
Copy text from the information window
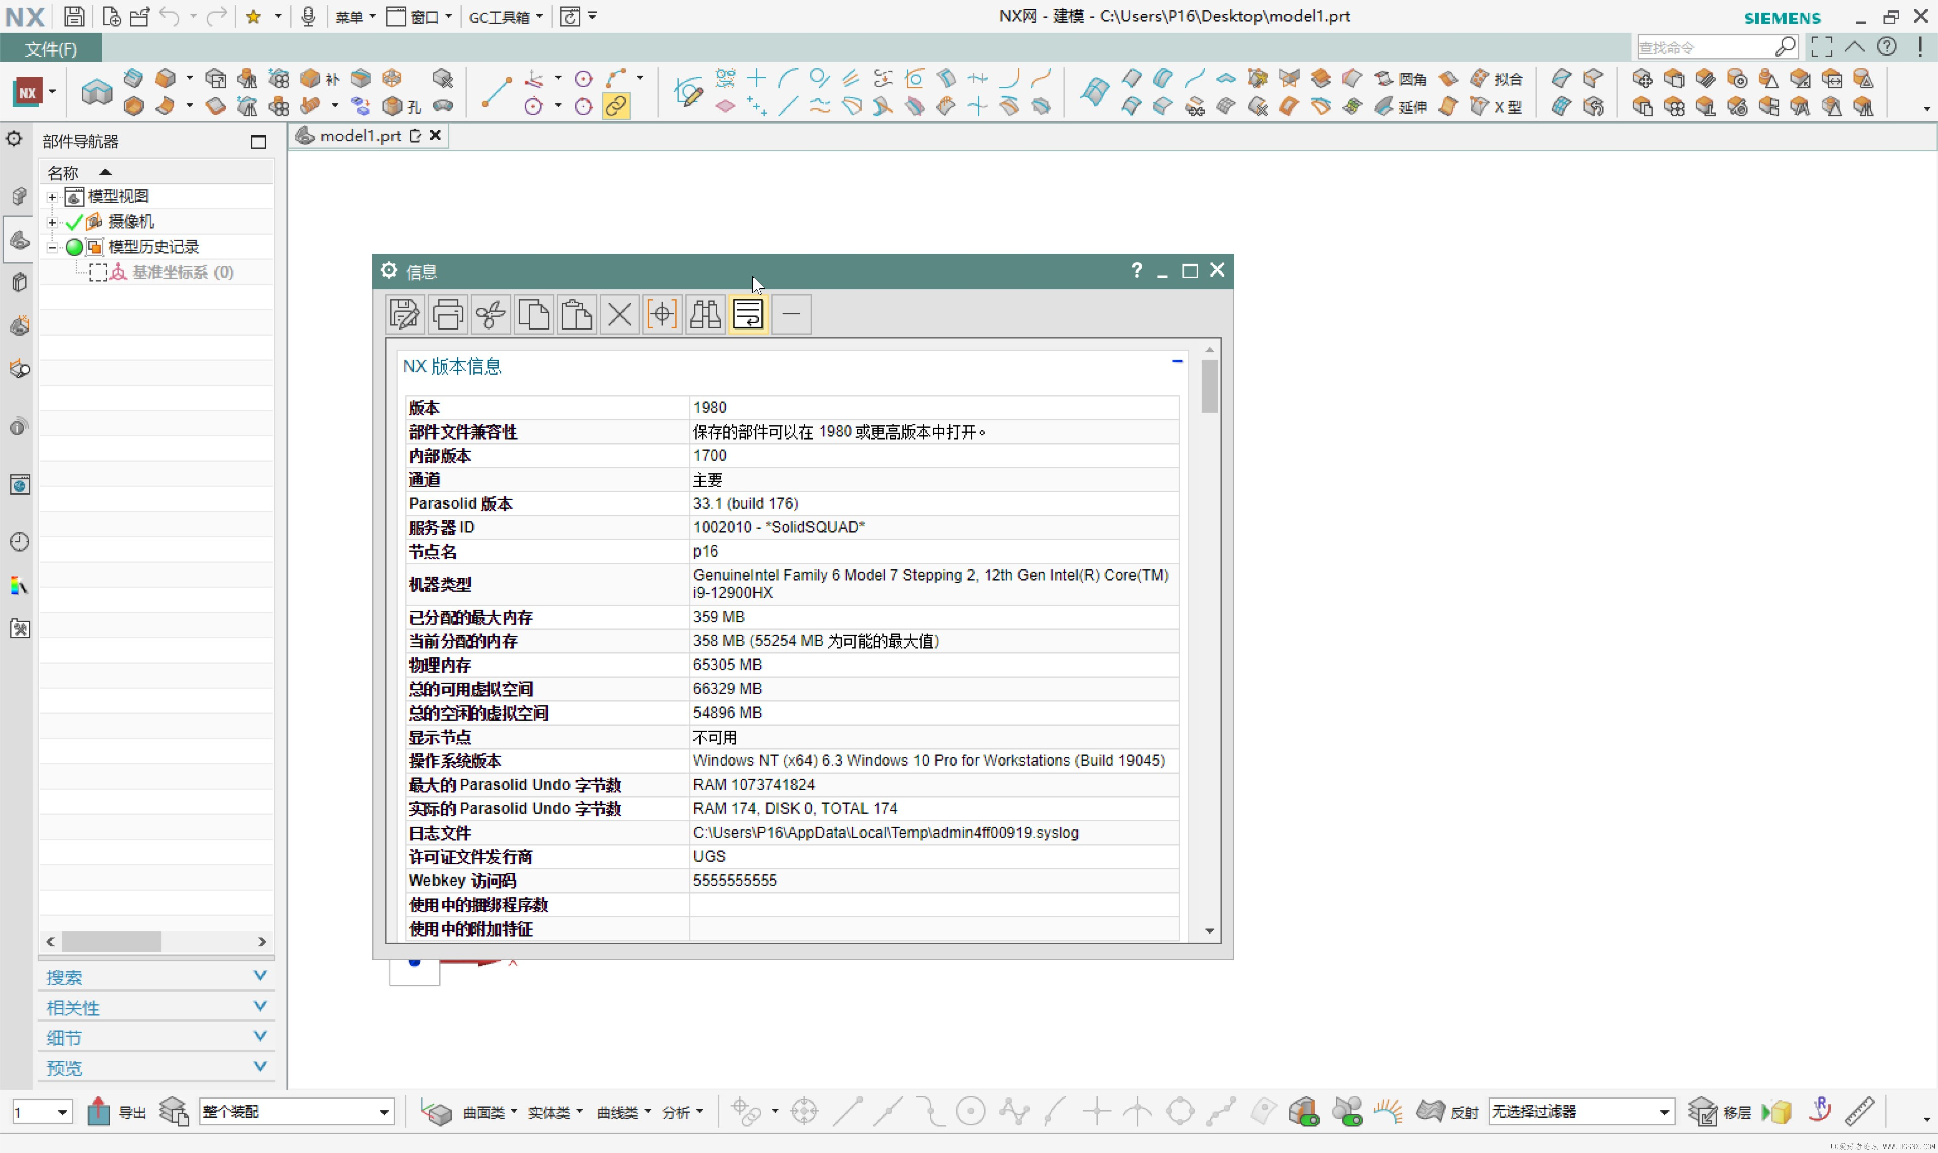tap(533, 314)
